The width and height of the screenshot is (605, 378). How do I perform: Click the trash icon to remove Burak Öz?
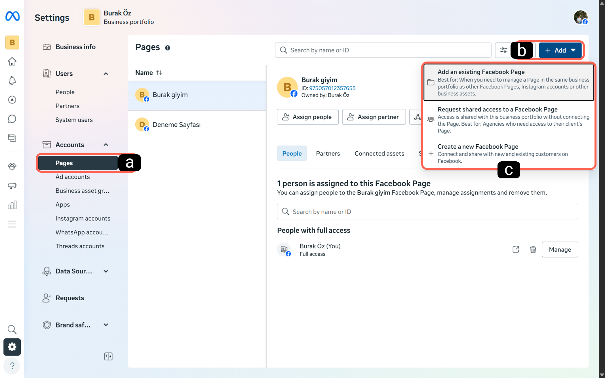(x=533, y=250)
